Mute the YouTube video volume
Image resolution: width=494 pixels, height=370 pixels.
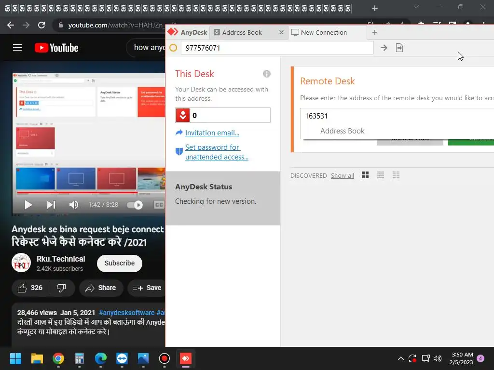pyautogui.click(x=73, y=205)
